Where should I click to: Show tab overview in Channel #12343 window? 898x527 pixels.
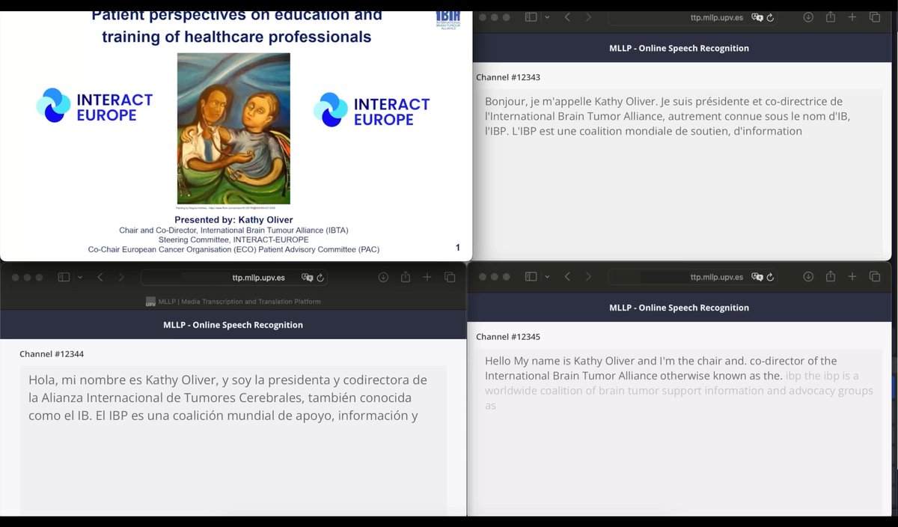[x=874, y=17]
